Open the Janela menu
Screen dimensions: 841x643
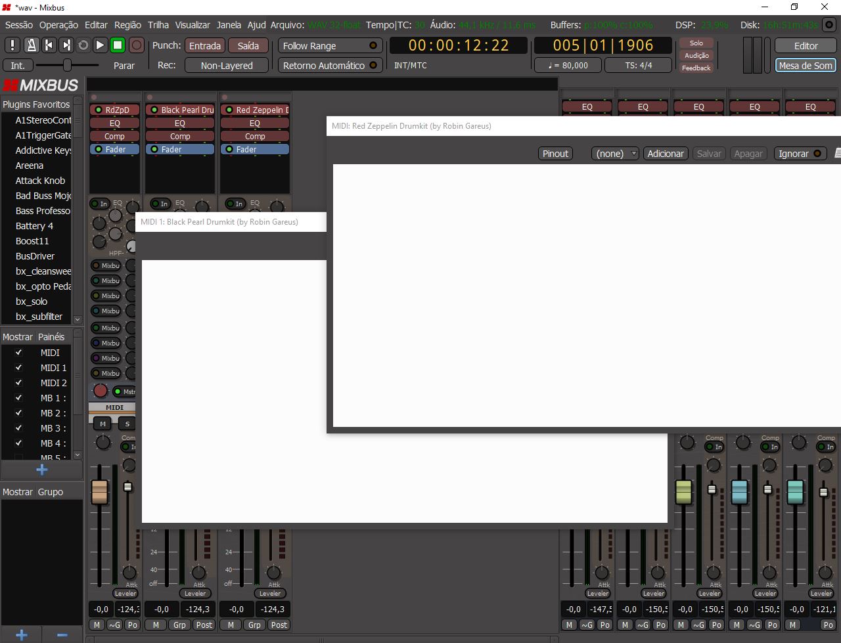[229, 25]
